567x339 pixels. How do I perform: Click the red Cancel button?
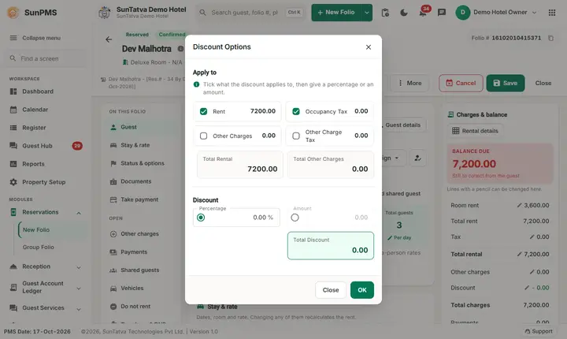click(461, 84)
